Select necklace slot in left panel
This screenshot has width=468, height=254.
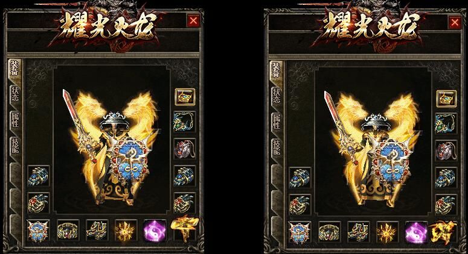pos(185,122)
